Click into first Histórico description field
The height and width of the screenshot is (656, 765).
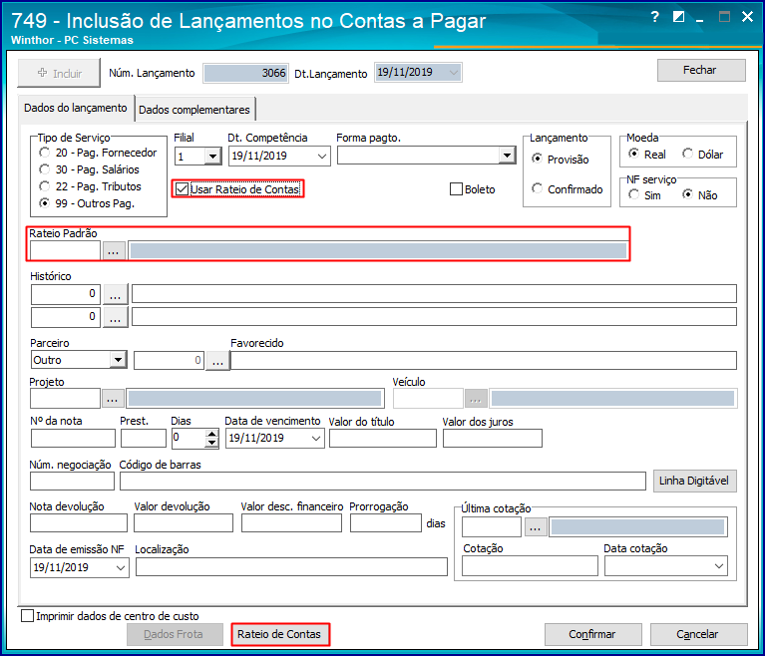pos(434,294)
